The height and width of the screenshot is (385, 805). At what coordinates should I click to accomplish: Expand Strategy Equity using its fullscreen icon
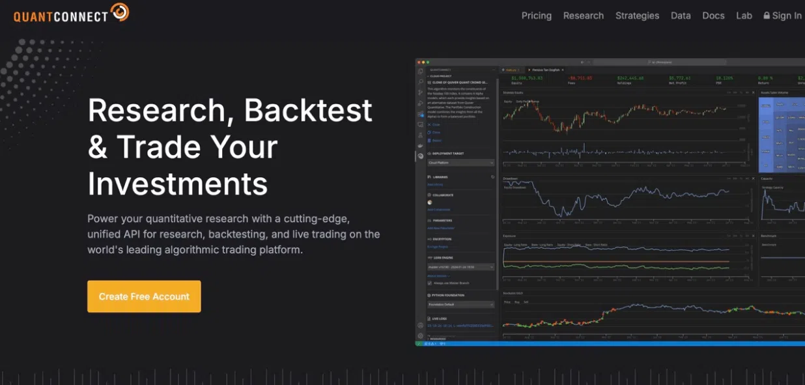(x=746, y=92)
